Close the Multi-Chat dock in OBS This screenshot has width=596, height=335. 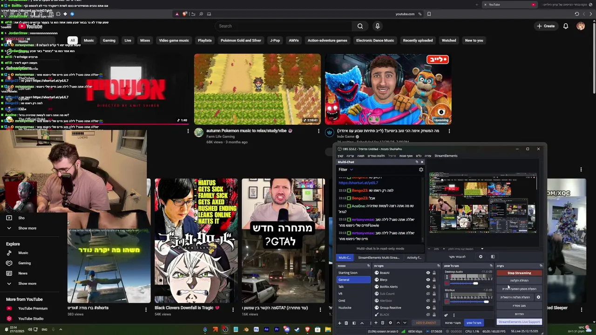(422, 162)
